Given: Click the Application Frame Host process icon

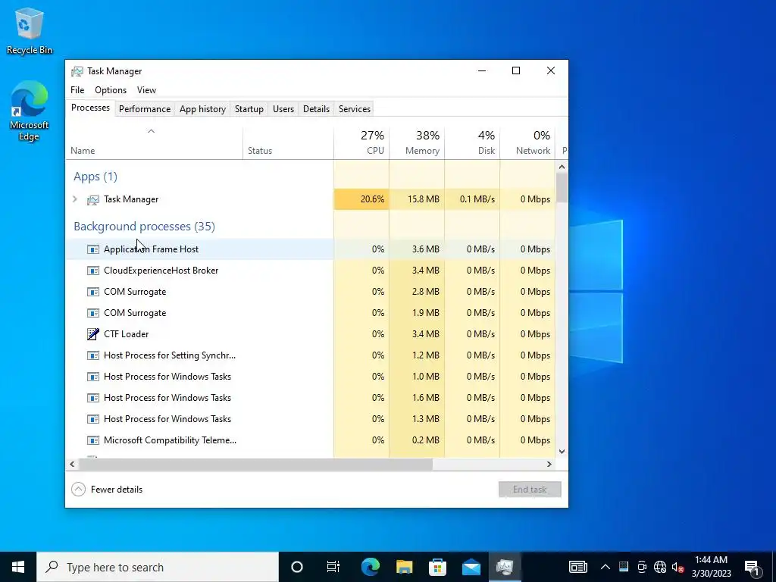Looking at the screenshot, I should pos(92,249).
